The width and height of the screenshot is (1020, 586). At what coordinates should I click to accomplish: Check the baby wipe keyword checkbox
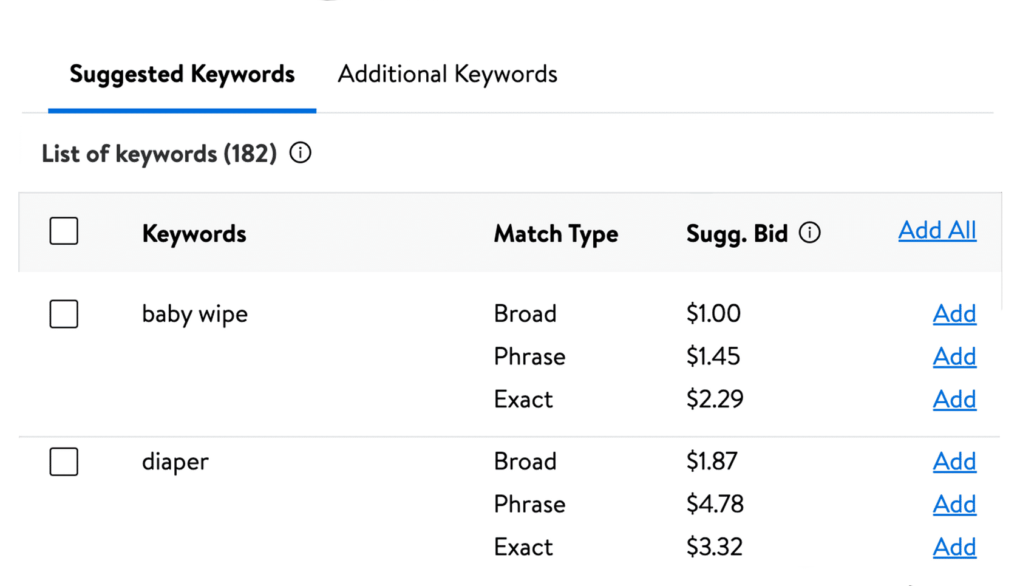point(64,314)
